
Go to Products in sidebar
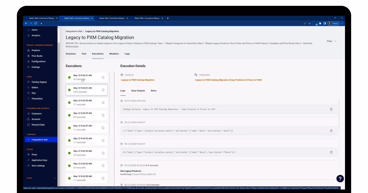(36, 50)
